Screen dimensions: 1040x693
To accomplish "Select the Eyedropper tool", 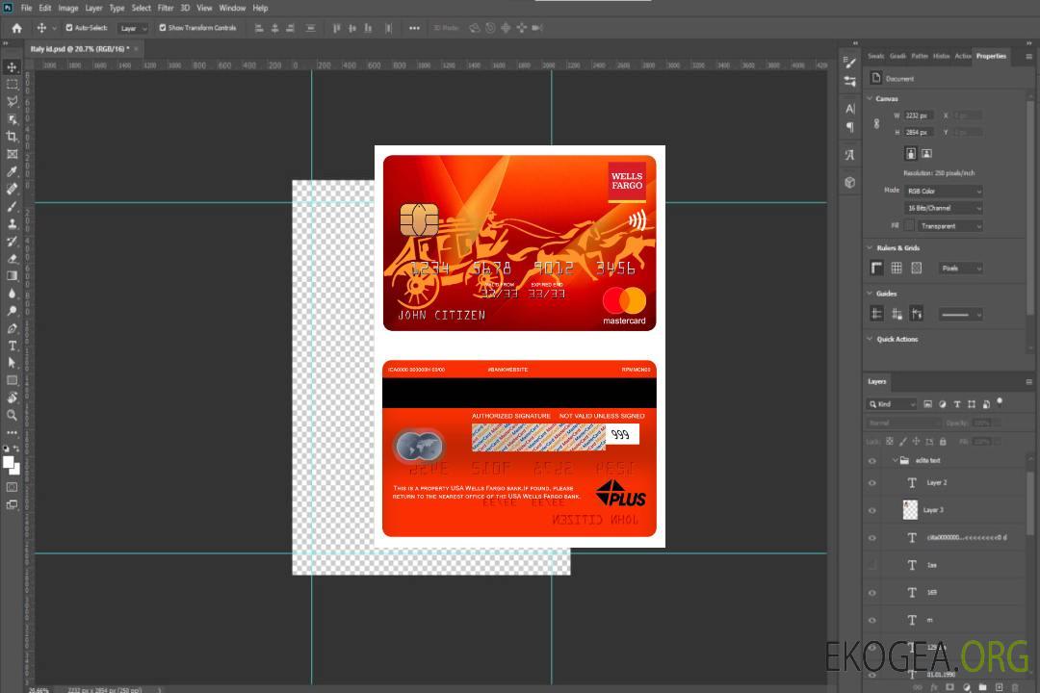I will click(12, 171).
